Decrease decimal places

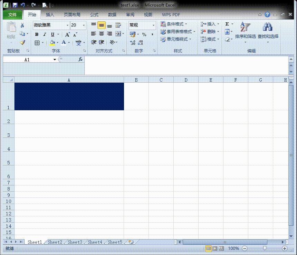tap(140, 42)
